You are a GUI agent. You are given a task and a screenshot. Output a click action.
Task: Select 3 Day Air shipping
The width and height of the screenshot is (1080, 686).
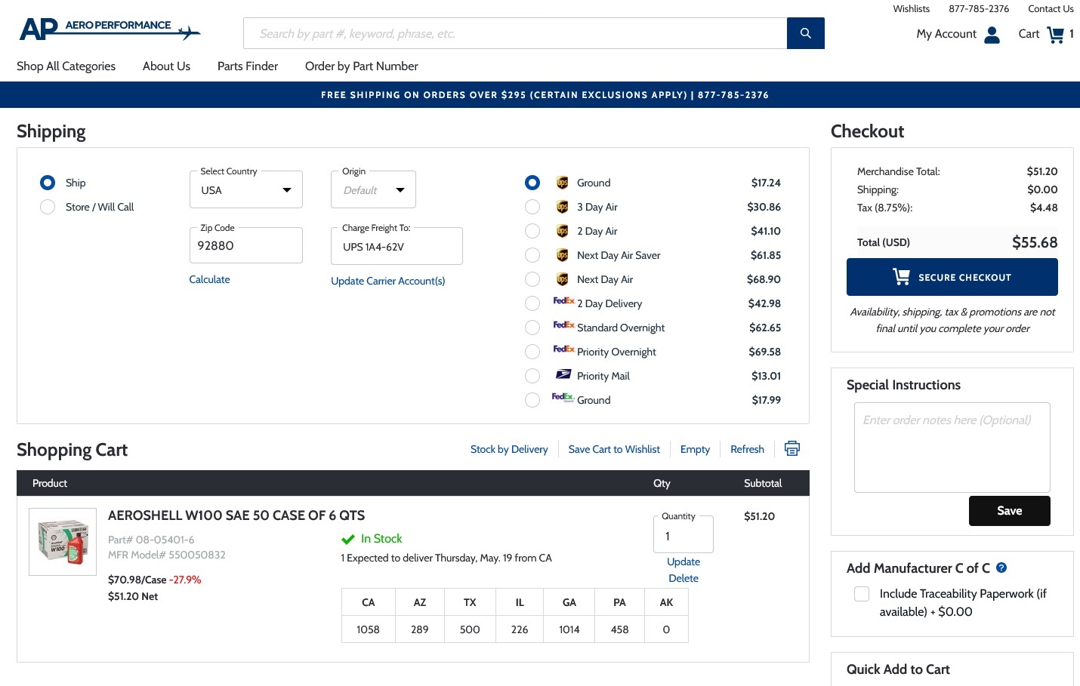click(532, 207)
